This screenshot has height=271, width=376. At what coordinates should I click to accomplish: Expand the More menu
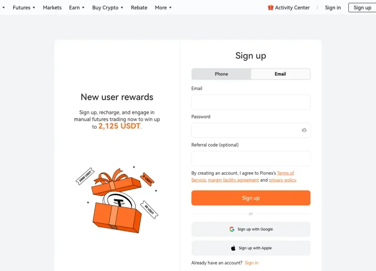click(163, 8)
